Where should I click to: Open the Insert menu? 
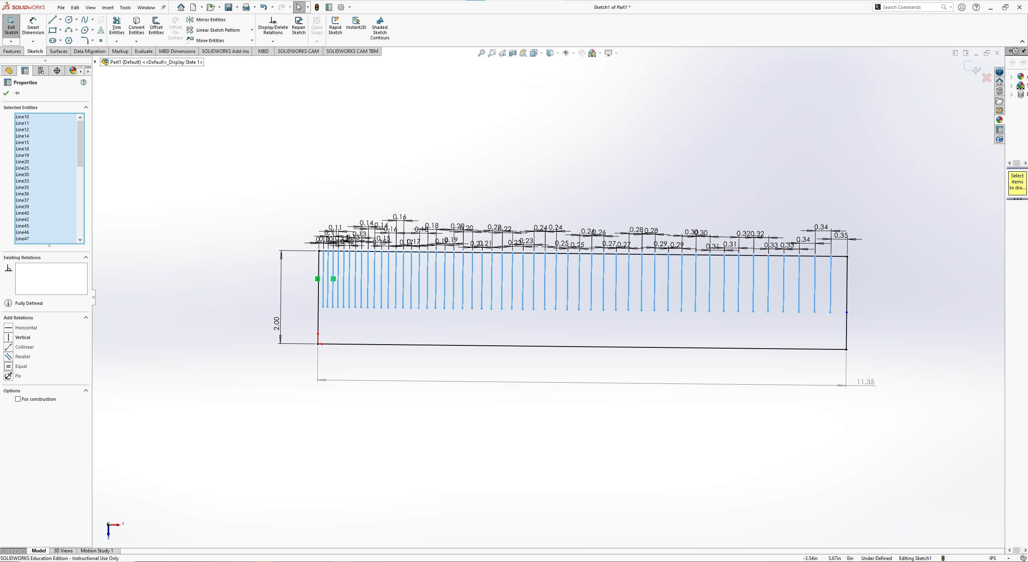108,8
